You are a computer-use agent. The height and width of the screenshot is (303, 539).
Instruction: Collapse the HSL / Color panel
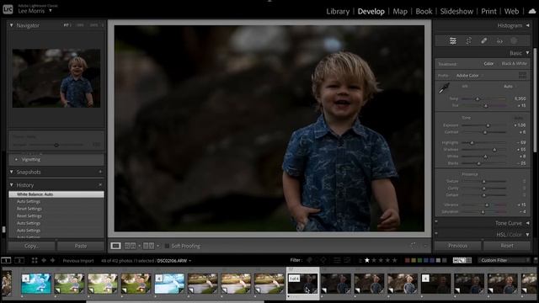coord(528,235)
